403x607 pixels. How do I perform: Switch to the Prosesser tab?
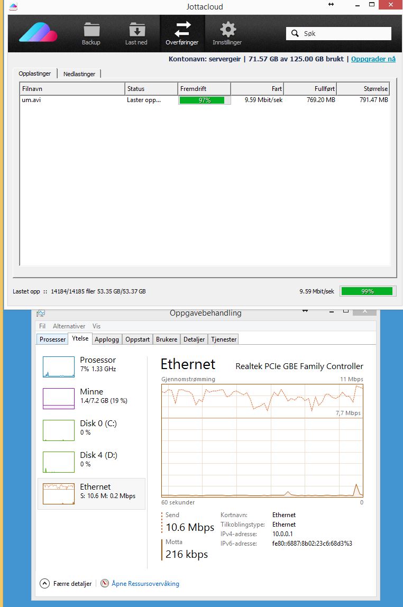tap(53, 339)
